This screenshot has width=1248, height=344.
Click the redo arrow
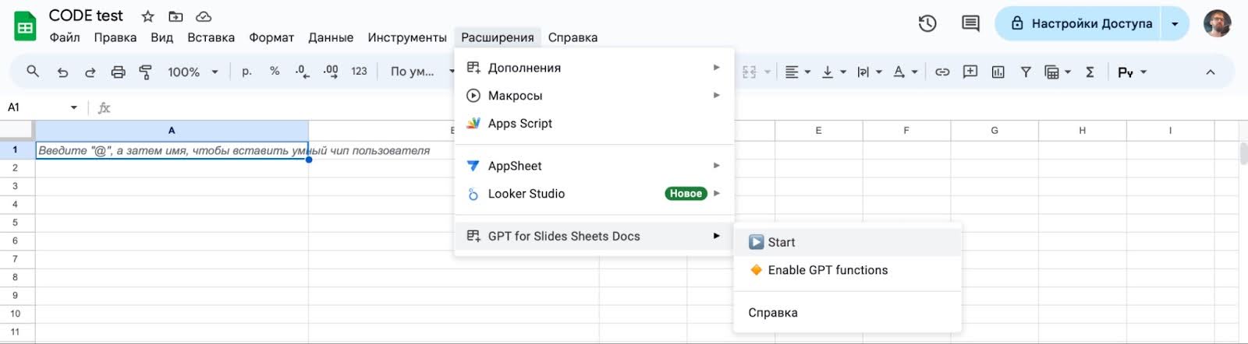click(x=90, y=72)
